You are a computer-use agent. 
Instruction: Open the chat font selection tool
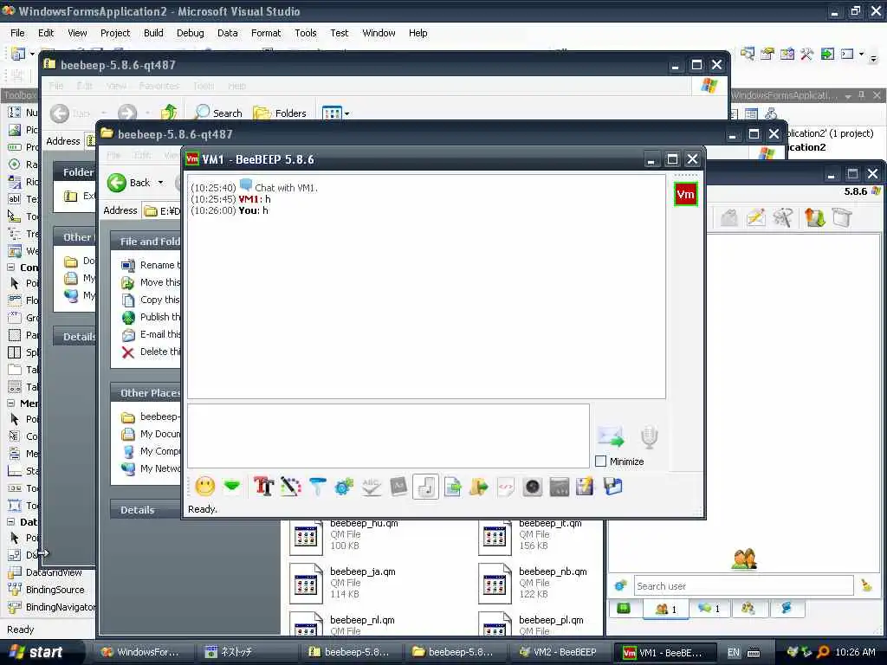pos(263,487)
